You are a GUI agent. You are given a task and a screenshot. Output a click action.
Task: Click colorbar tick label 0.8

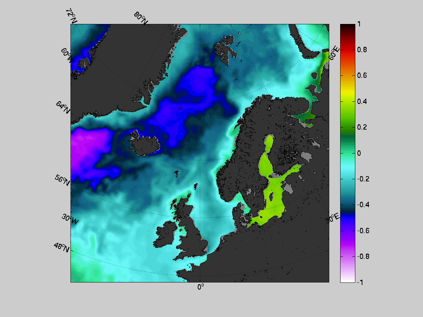(x=361, y=50)
